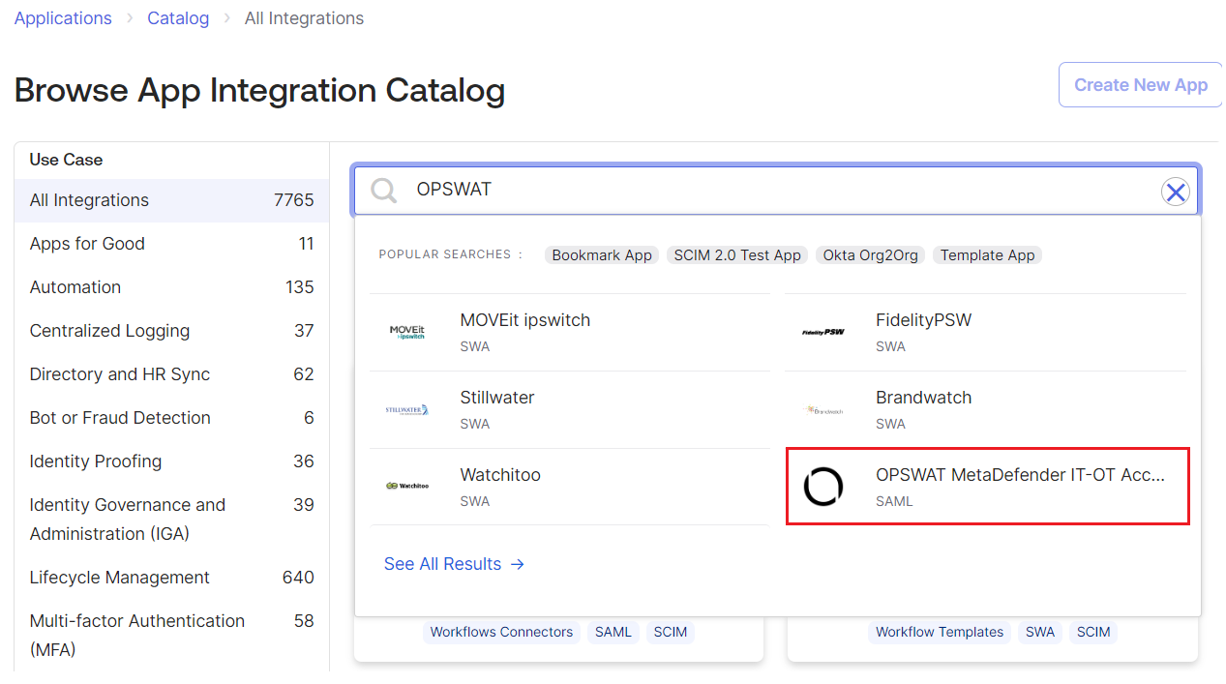Select FidelityPSW search result
Image resolution: width=1226 pixels, height=684 pixels.
(985, 332)
